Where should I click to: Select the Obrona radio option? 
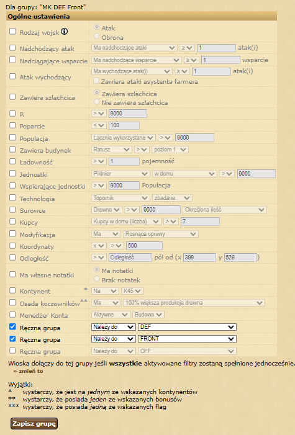coord(97,36)
